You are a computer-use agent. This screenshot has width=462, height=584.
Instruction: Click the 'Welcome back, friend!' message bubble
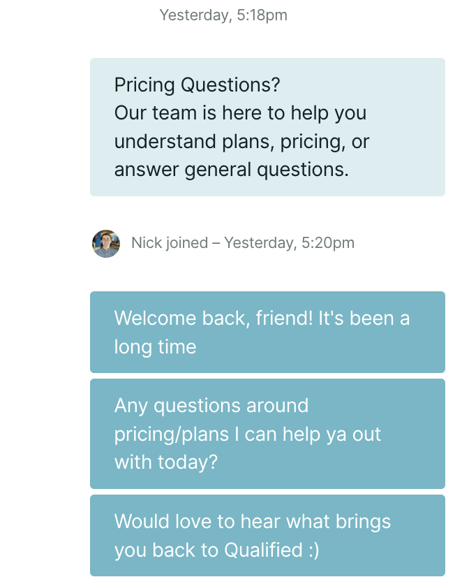click(267, 333)
